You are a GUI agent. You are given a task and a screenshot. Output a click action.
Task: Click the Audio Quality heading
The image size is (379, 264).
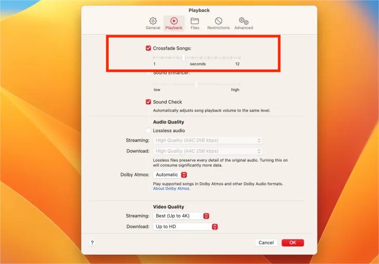click(x=168, y=122)
